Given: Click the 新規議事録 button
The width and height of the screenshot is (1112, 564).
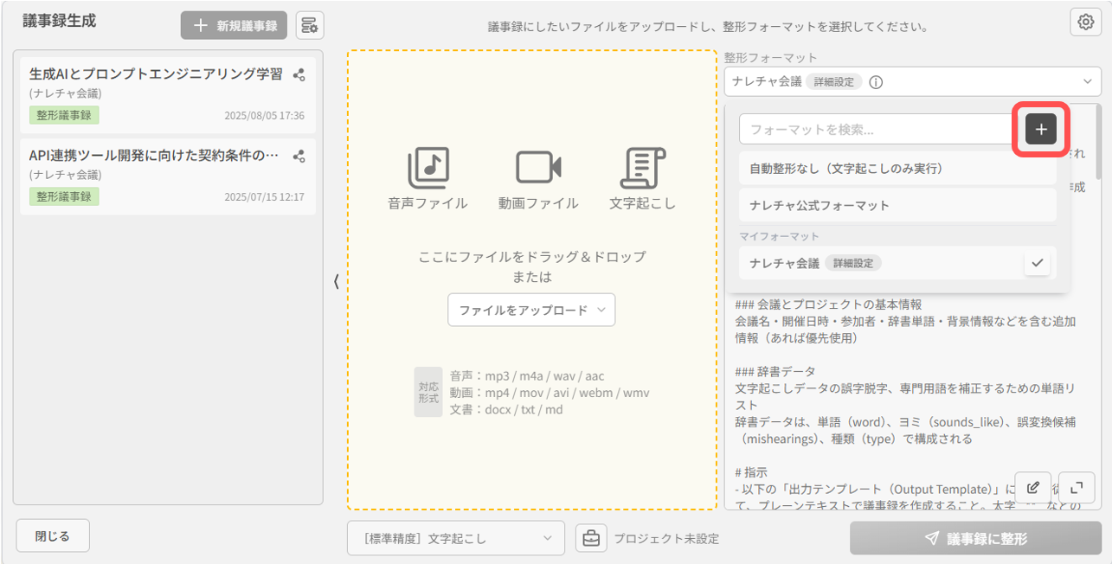Looking at the screenshot, I should (234, 24).
